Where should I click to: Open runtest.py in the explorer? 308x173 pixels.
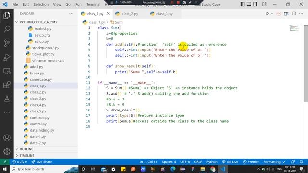tap(43, 29)
